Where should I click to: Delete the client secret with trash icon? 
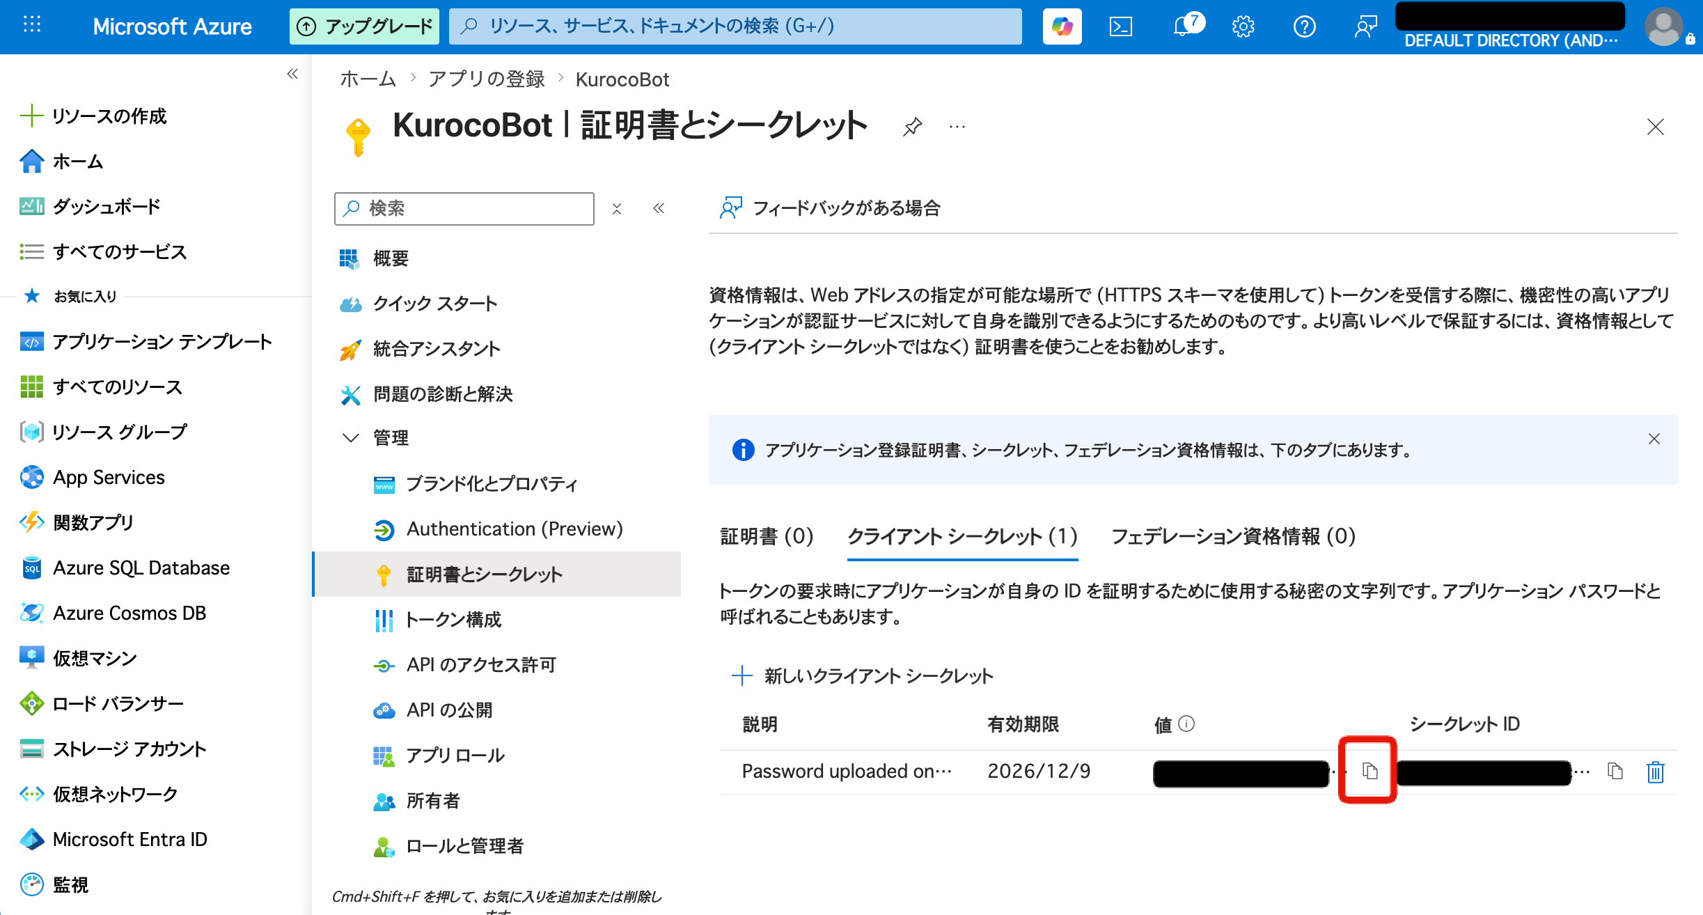(x=1656, y=772)
